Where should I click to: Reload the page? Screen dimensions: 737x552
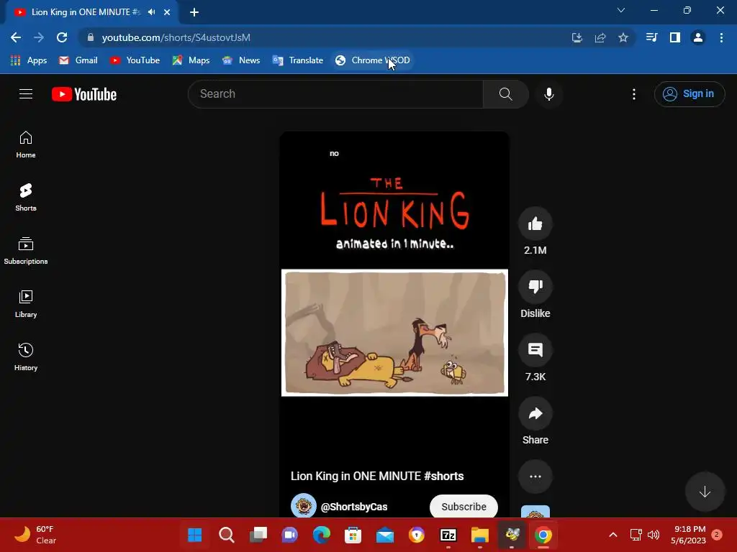62,37
